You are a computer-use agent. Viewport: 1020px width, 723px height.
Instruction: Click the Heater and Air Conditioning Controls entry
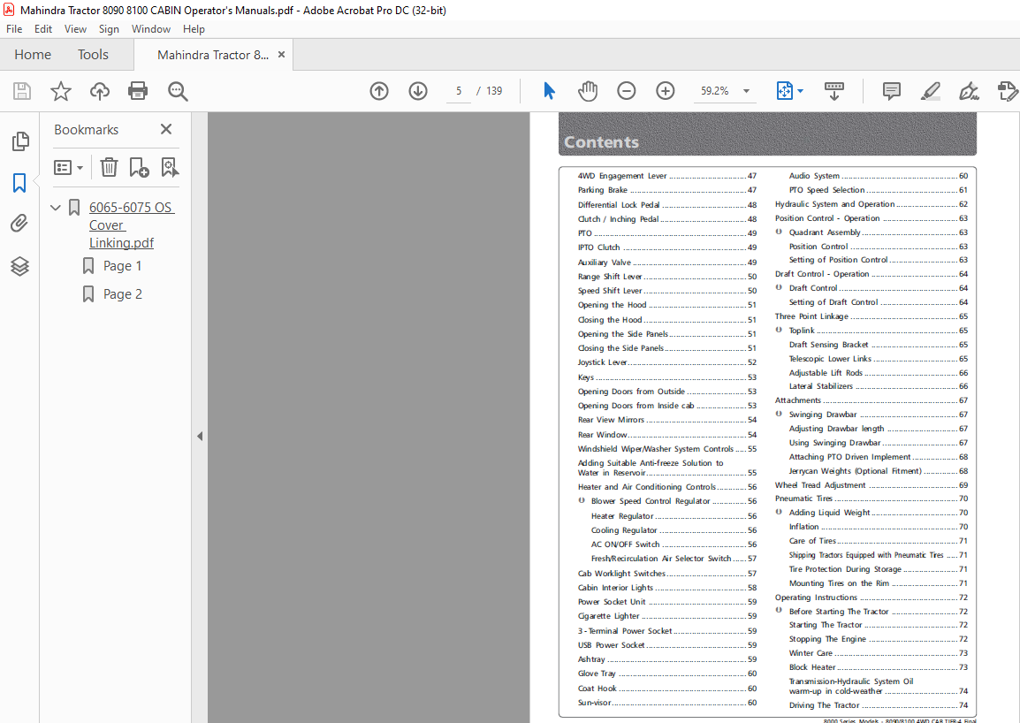[x=666, y=487]
